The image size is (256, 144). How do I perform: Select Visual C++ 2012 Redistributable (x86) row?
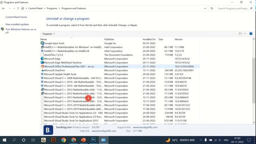[120, 94]
